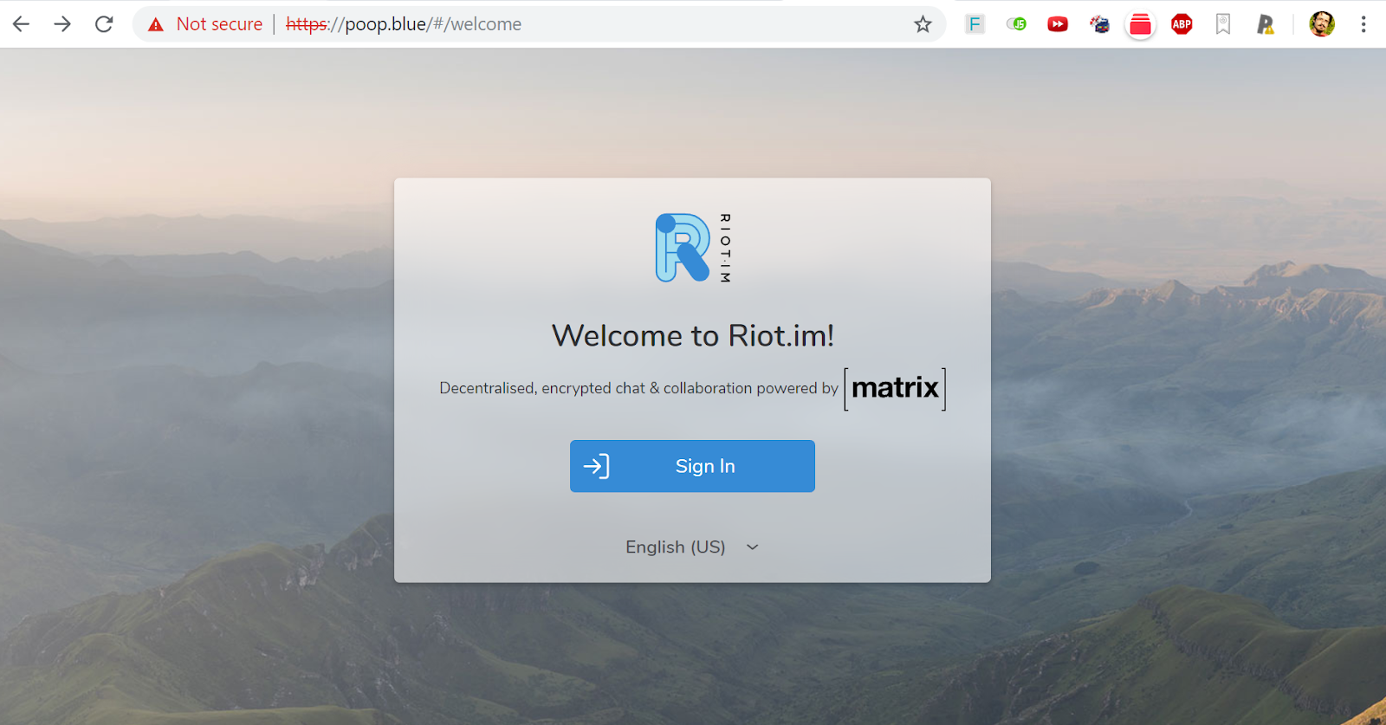The height and width of the screenshot is (725, 1386).
Task: Open the ABP Adblock Plus extension
Action: [1182, 24]
